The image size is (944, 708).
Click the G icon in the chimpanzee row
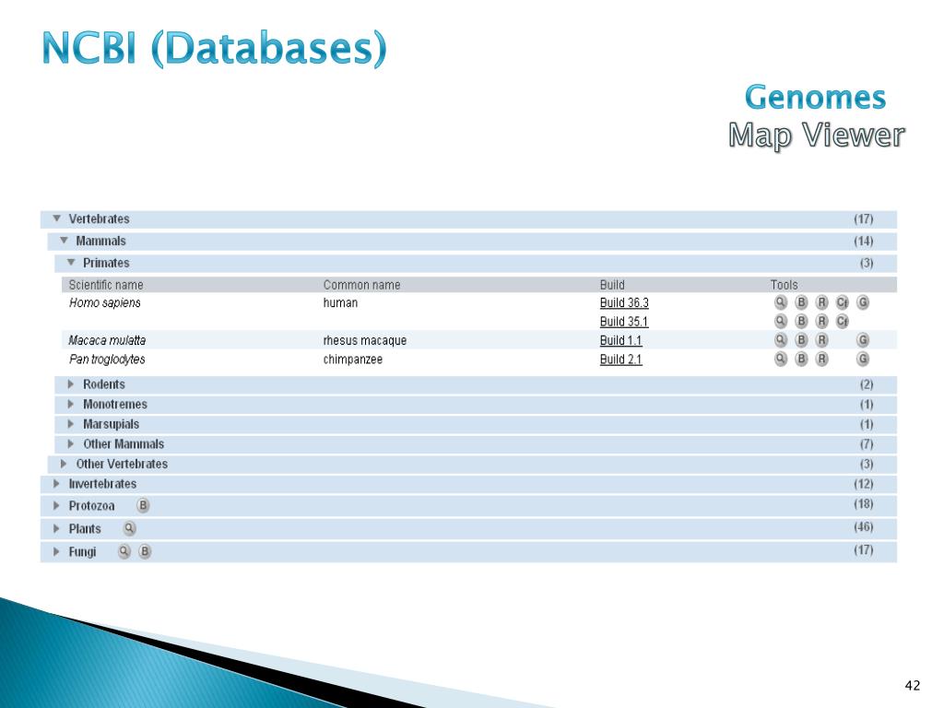(x=863, y=359)
